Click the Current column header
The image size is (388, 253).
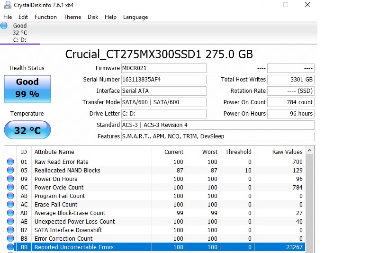click(x=169, y=152)
